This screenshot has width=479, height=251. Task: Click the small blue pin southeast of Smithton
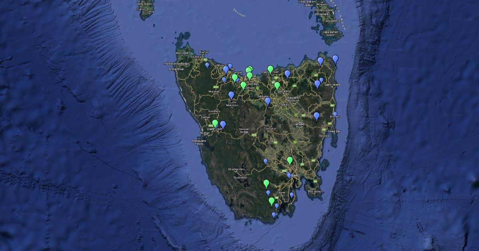207,65
